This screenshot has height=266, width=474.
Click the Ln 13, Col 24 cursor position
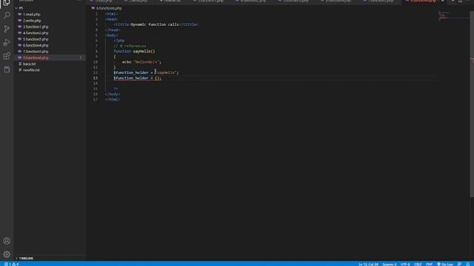click(368, 264)
